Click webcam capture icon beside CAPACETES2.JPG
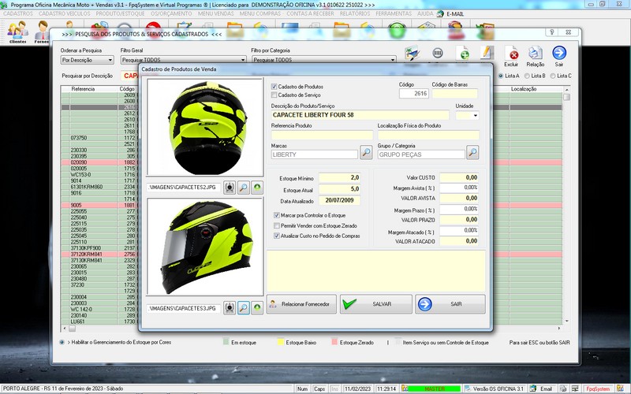The width and height of the screenshot is (631, 394). (x=229, y=188)
